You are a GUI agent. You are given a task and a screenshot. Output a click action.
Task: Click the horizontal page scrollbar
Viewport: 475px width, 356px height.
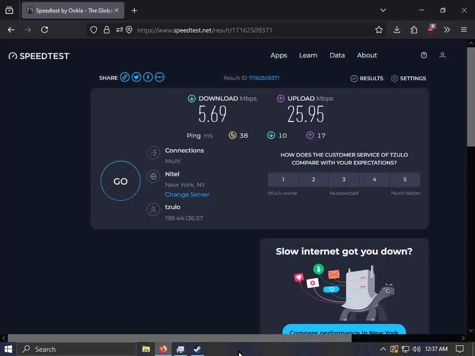(x=180, y=338)
